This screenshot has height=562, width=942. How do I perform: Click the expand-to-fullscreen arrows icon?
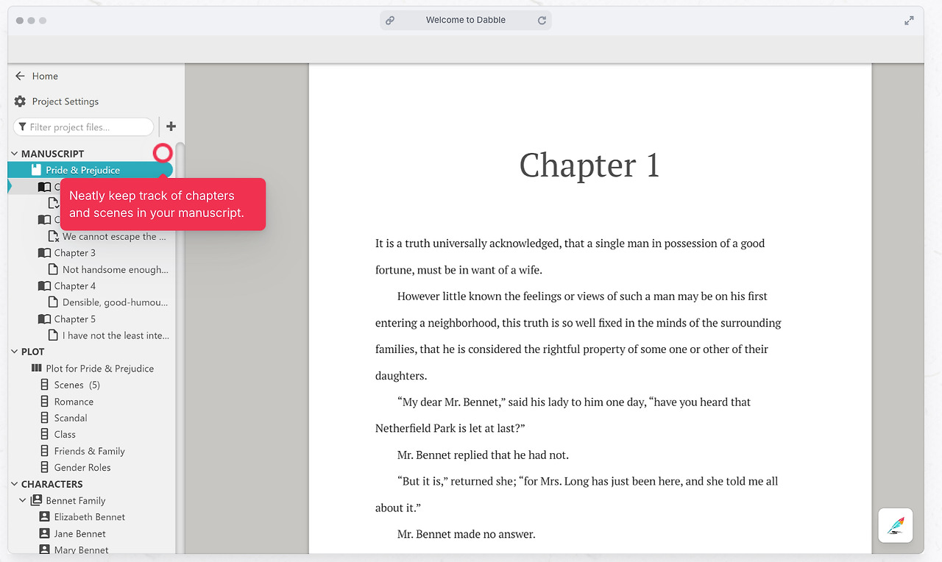coord(909,21)
